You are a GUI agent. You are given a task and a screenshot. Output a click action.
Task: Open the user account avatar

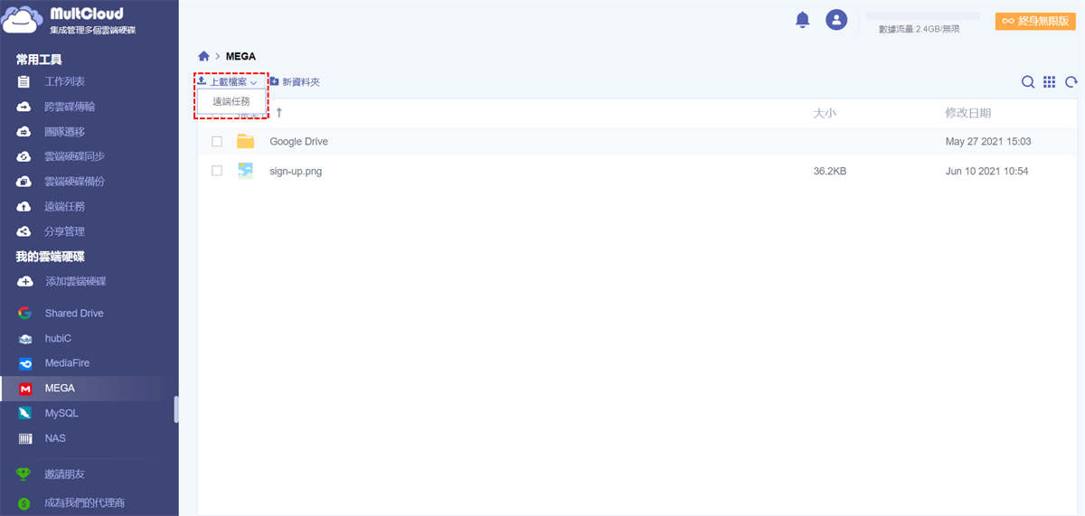point(837,20)
